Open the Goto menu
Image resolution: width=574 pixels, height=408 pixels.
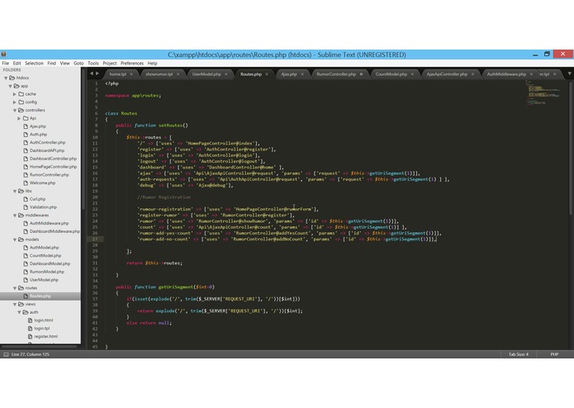[x=78, y=64]
